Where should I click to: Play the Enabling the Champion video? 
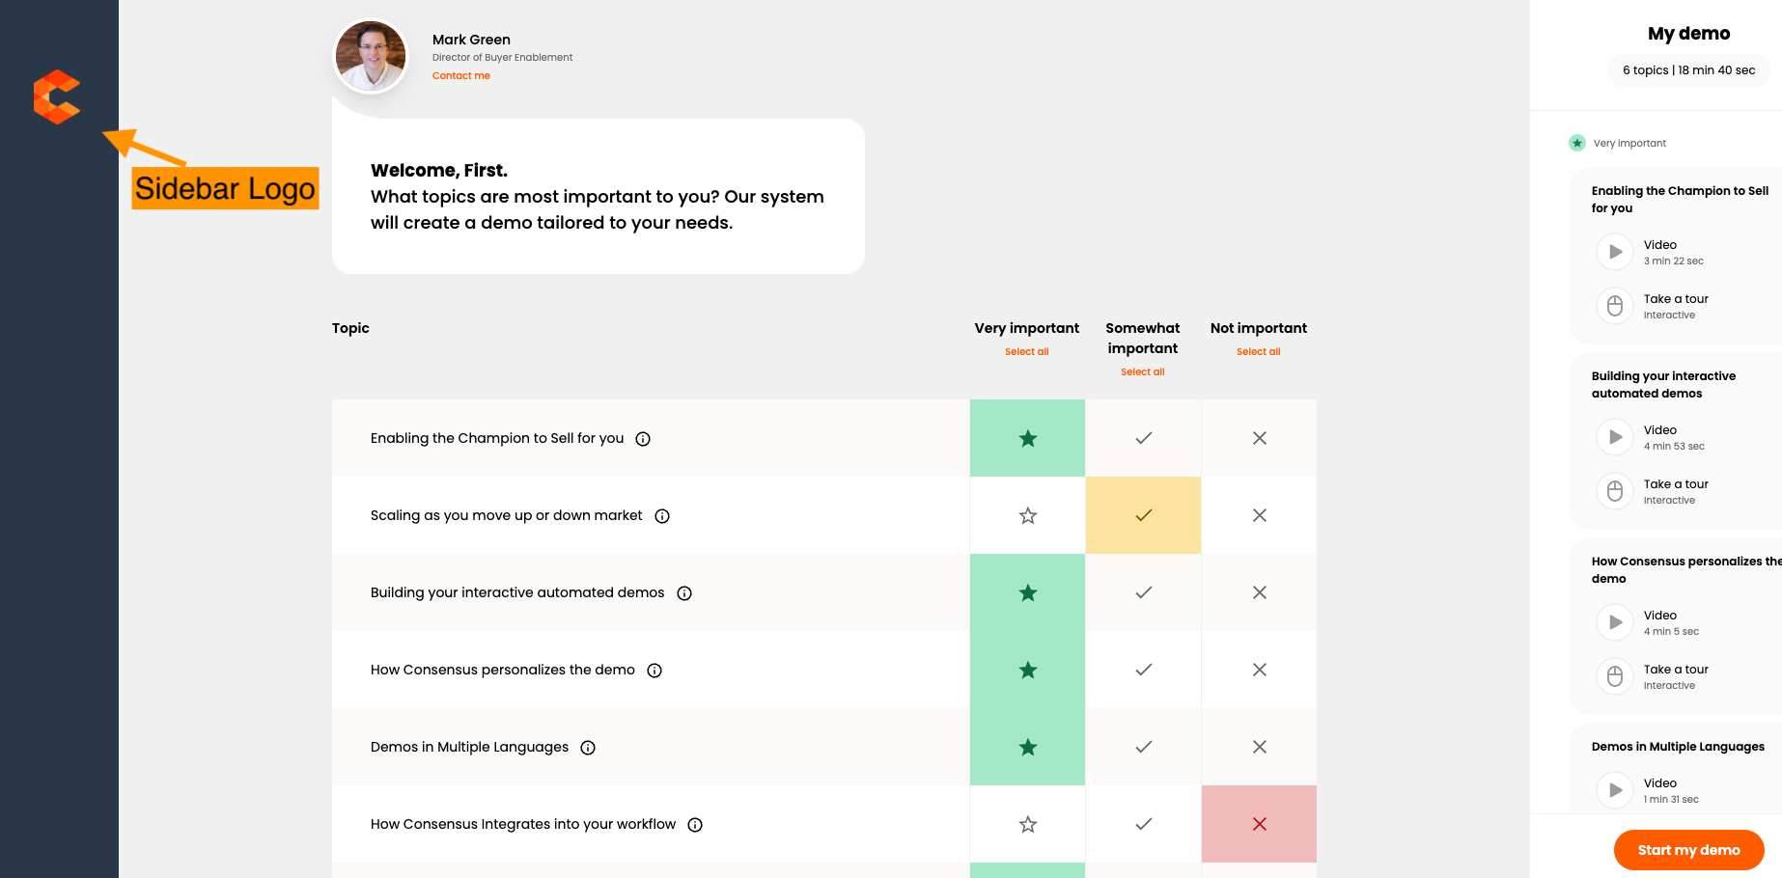pos(1615,252)
